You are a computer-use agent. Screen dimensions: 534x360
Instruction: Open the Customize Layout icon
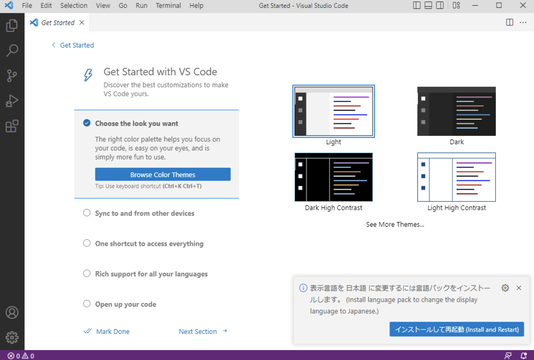coord(456,5)
